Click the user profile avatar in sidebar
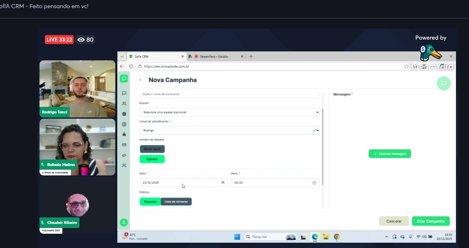Image resolution: width=469 pixels, height=248 pixels. pos(124,222)
